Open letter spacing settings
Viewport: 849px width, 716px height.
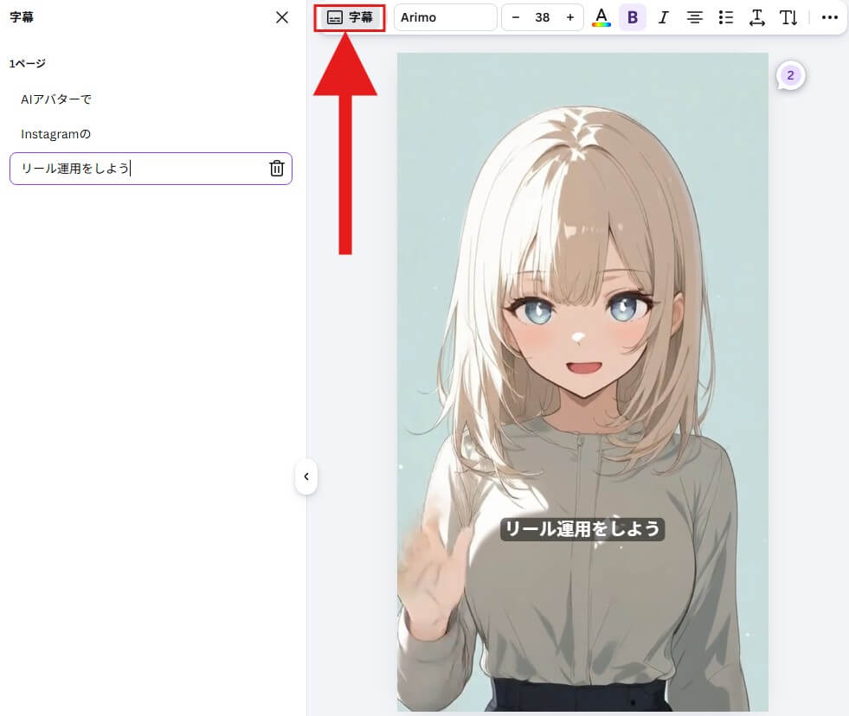click(756, 17)
